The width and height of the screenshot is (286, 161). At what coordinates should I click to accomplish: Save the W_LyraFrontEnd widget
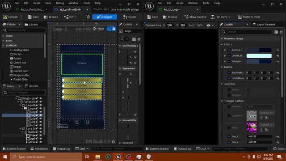tap(33, 17)
